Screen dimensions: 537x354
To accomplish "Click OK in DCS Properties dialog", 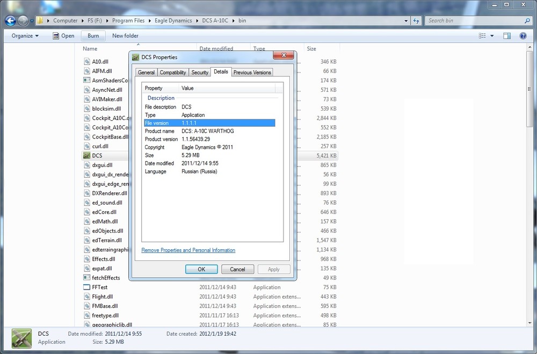I will tap(201, 269).
